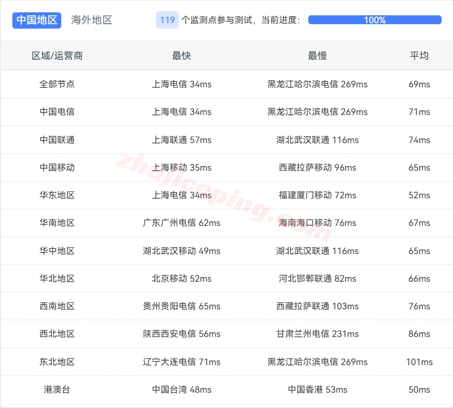Viewport: 453px width, 408px height.
Task: Click 中国台湾 48ms cell
Action: 181,390
